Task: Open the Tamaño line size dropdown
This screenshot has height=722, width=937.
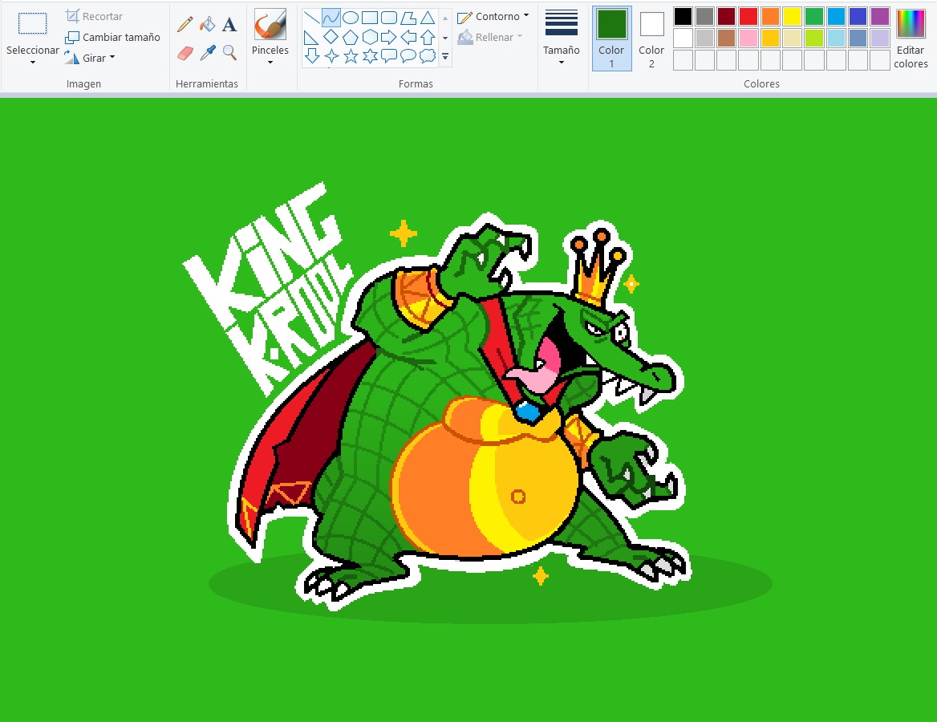Action: click(561, 62)
